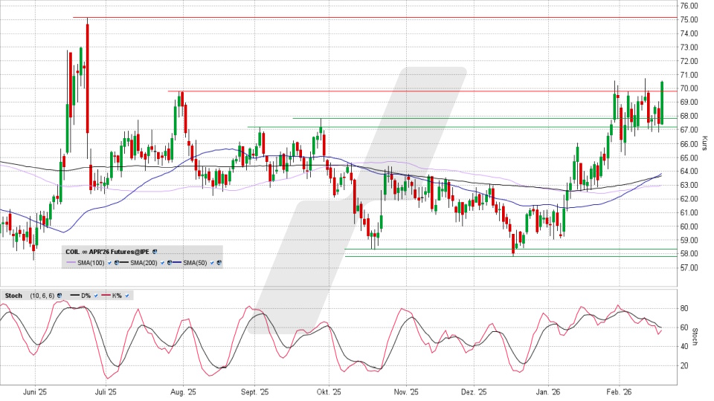The width and height of the screenshot is (714, 401).
Task: Click the Juli '25 date label
Action: point(106,392)
